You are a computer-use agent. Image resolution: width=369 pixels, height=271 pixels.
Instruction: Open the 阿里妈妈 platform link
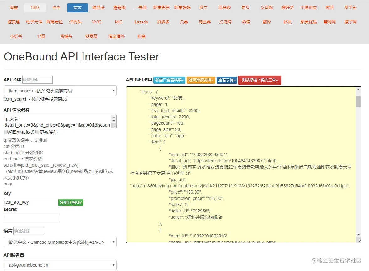(183, 8)
